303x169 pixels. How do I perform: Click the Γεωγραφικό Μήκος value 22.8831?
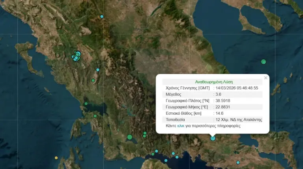223,107
